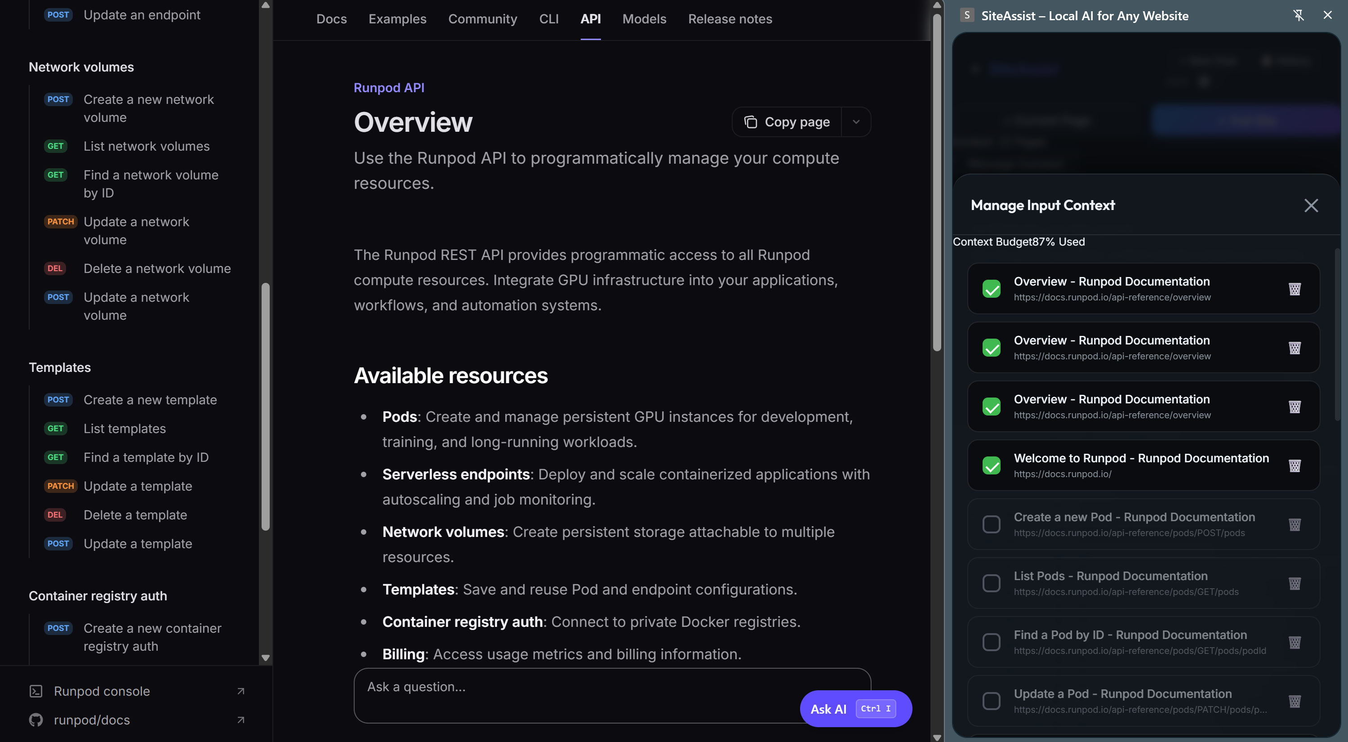
Task: Open the Runpod API breadcrumb link
Action: [389, 87]
